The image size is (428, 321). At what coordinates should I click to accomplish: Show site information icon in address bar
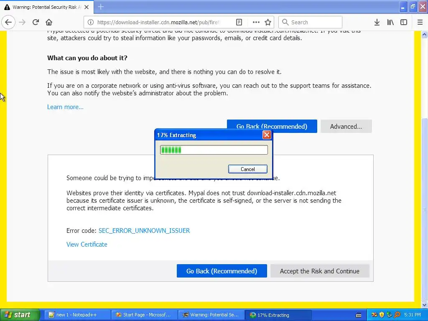(91, 22)
